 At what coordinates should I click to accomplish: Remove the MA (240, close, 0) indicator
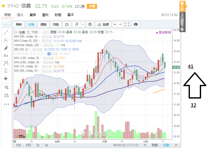pos(52,62)
